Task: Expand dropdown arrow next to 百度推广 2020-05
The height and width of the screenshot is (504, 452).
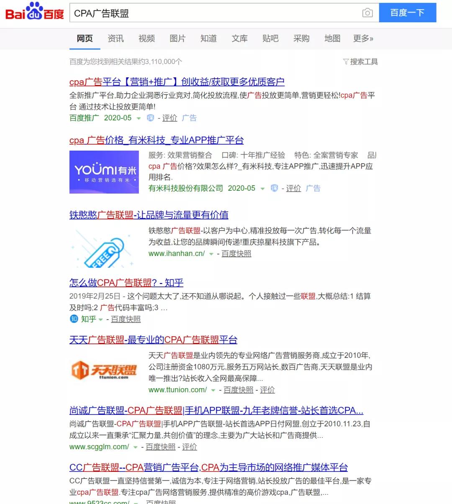Action: [139, 118]
